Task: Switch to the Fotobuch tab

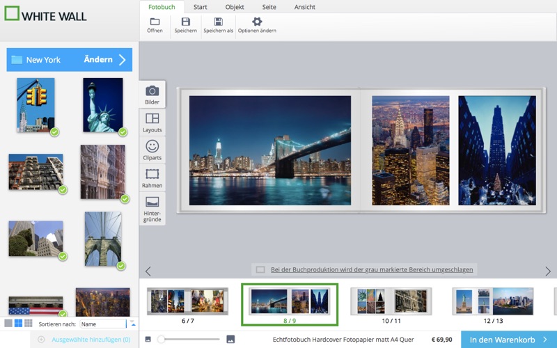Action: 162,7
